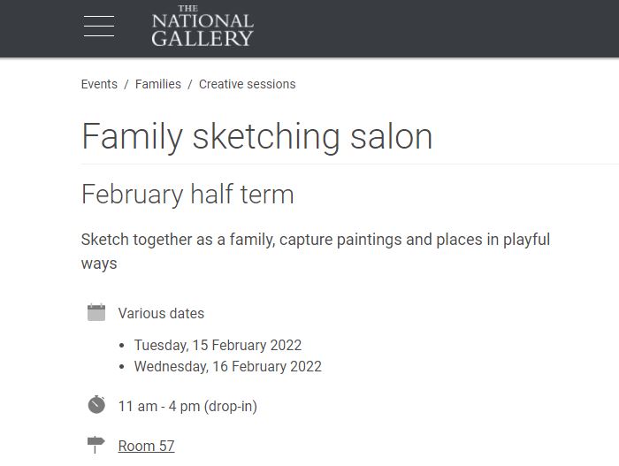The height and width of the screenshot is (466, 619).
Task: Click the signpost icon beside Room 57
Action: pyautogui.click(x=96, y=445)
